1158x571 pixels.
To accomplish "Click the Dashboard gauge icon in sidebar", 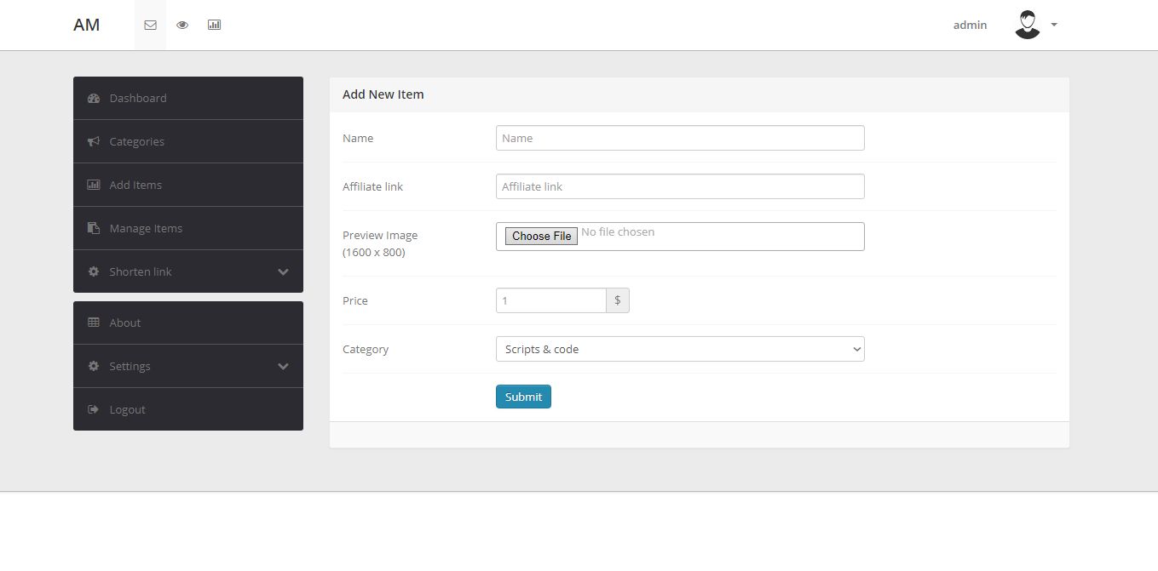I will click(x=94, y=98).
